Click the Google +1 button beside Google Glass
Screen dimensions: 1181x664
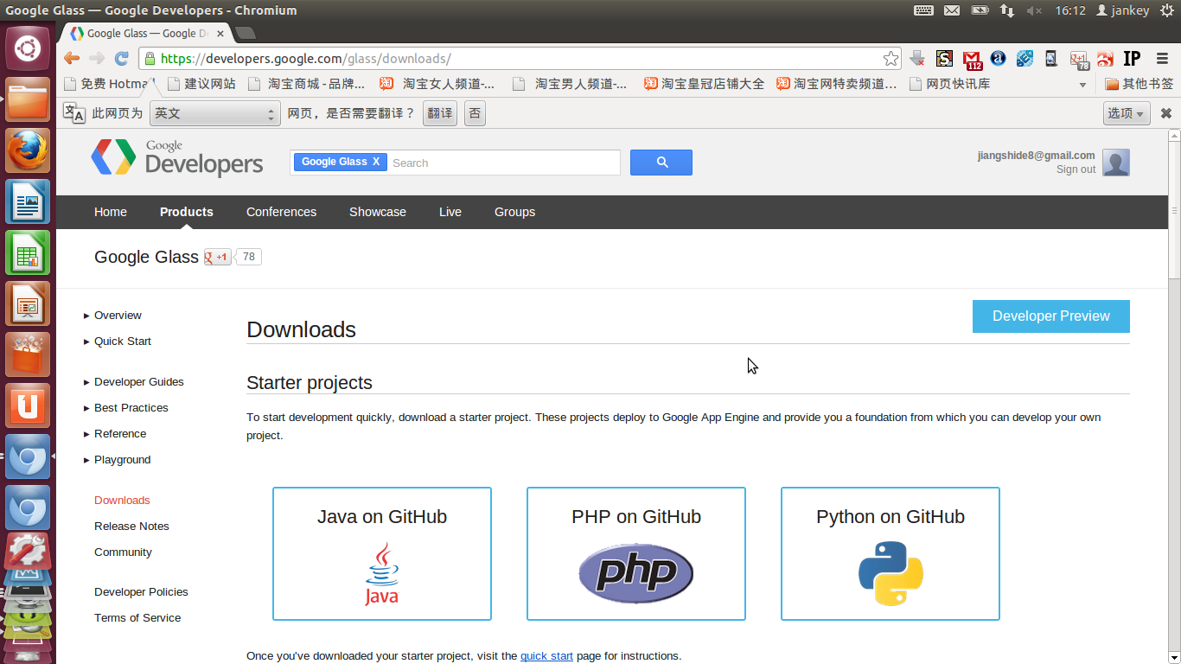pos(217,257)
